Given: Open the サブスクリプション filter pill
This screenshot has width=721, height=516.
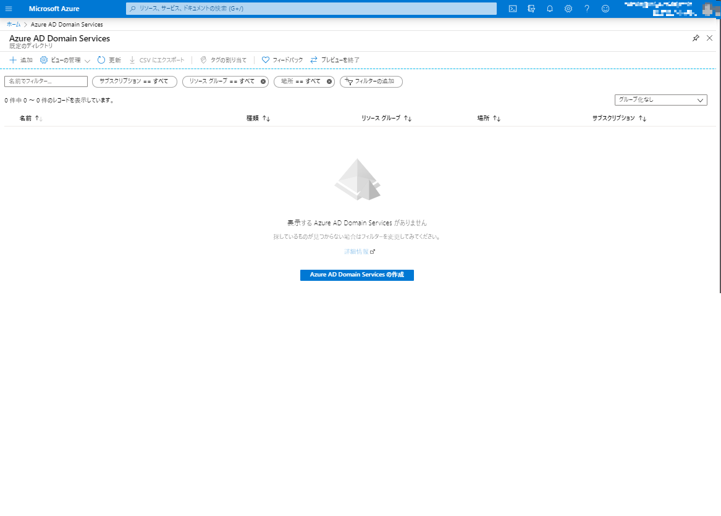Looking at the screenshot, I should coord(134,81).
